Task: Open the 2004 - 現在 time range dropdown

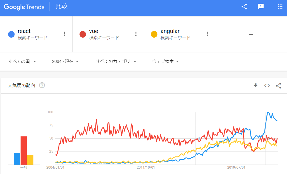Action: tap(65, 61)
